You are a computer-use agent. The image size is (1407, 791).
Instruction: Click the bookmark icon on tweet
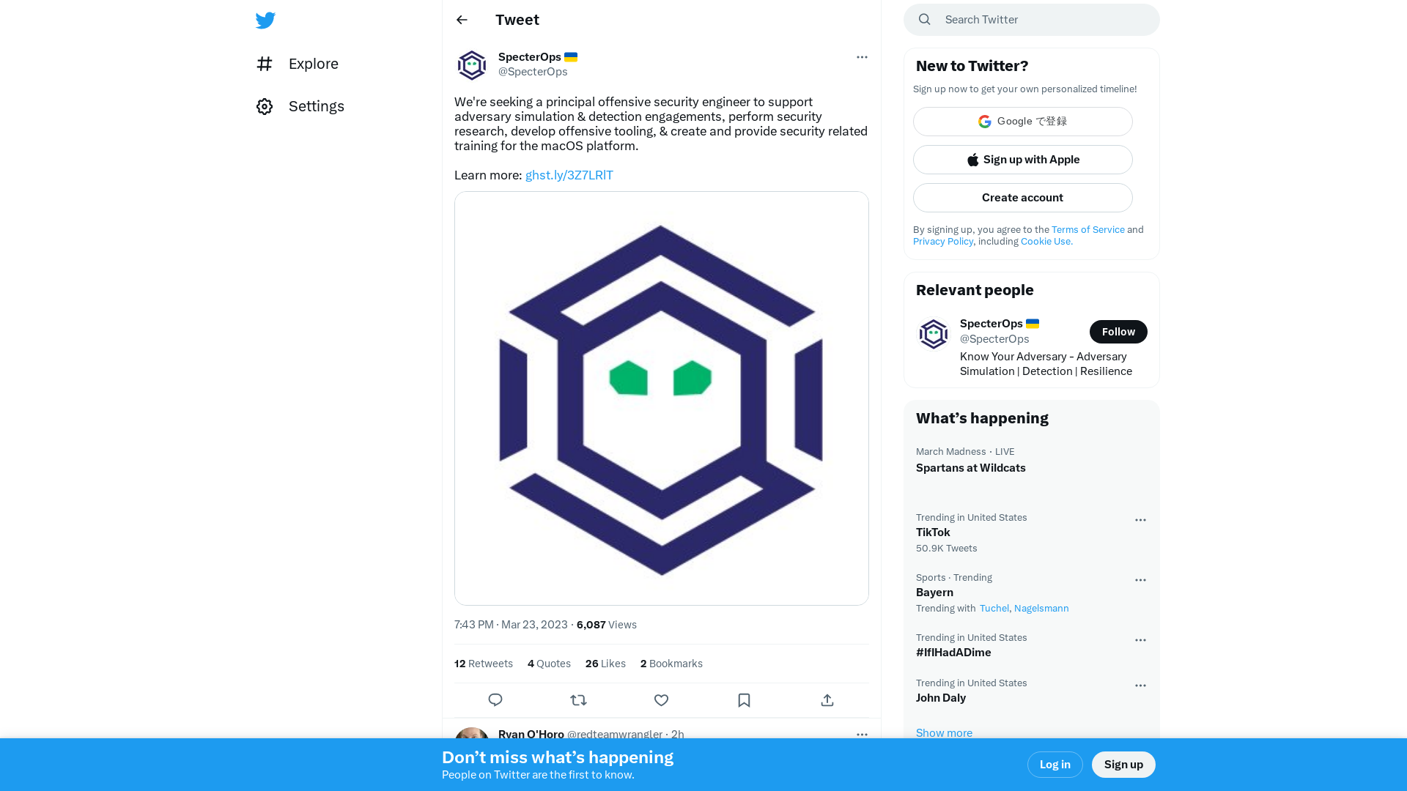[744, 699]
